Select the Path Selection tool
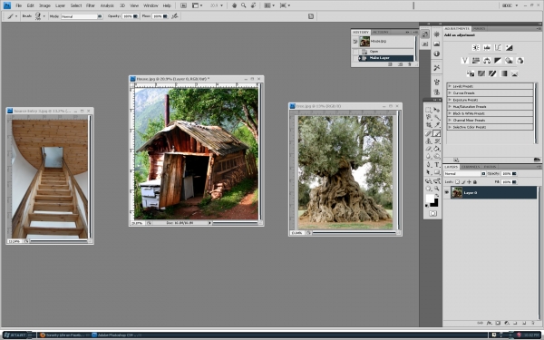Viewport: 544px width, 340px height. pos(429,172)
